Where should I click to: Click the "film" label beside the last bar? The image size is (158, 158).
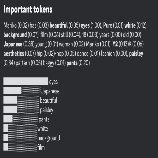click(41, 147)
